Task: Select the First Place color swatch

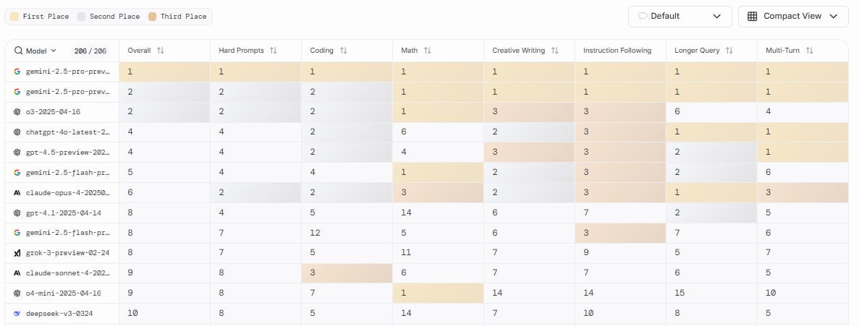Action: pyautogui.click(x=14, y=16)
